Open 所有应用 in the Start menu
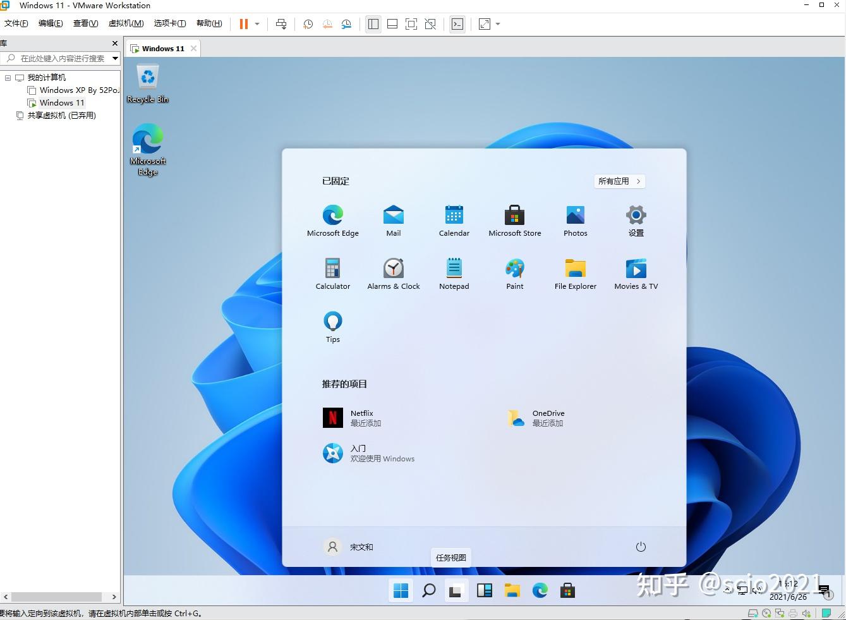This screenshot has height=620, width=846. 620,181
